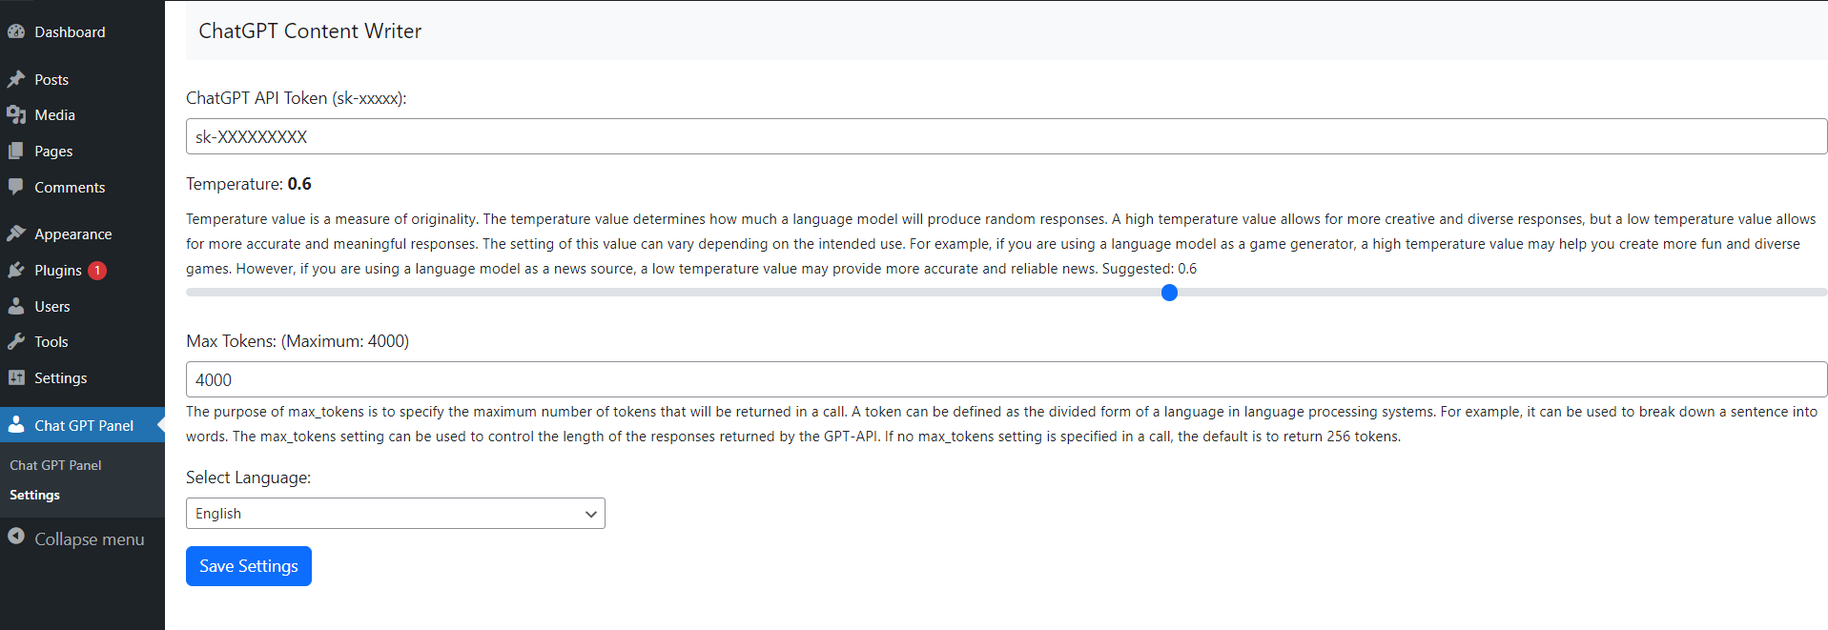Screen dimensions: 1828x630
Task: Navigate to Pages in sidebar
Action: [x=53, y=151]
